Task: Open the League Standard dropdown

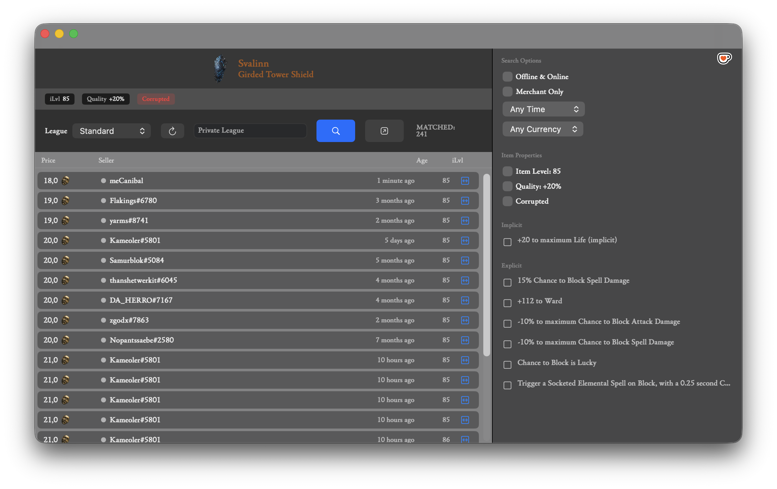Action: point(111,131)
